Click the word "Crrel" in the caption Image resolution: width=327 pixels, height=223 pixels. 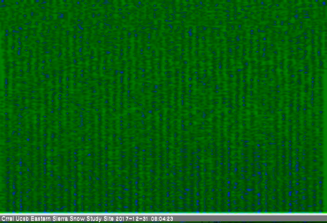[x=7, y=219]
